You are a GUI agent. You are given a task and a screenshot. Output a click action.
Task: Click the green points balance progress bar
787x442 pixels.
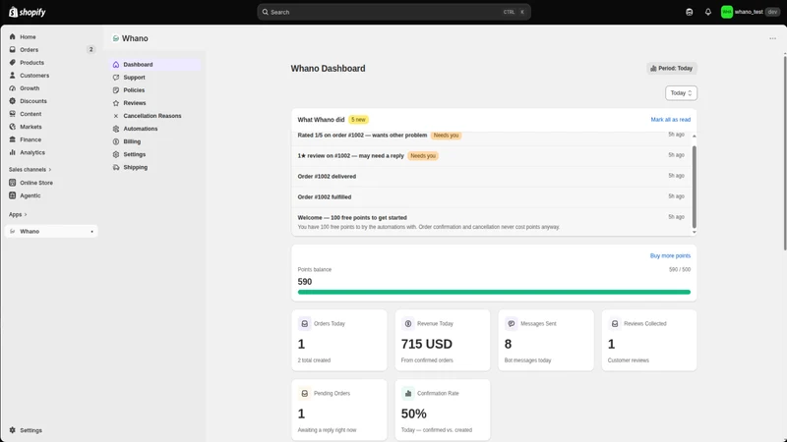coord(494,292)
